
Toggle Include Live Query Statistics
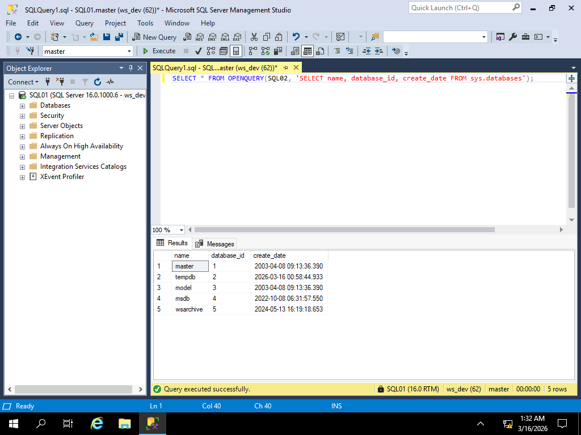266,51
